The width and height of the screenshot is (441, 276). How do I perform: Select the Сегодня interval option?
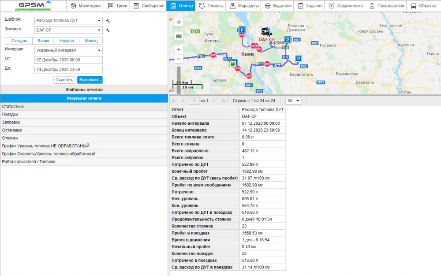(19, 41)
